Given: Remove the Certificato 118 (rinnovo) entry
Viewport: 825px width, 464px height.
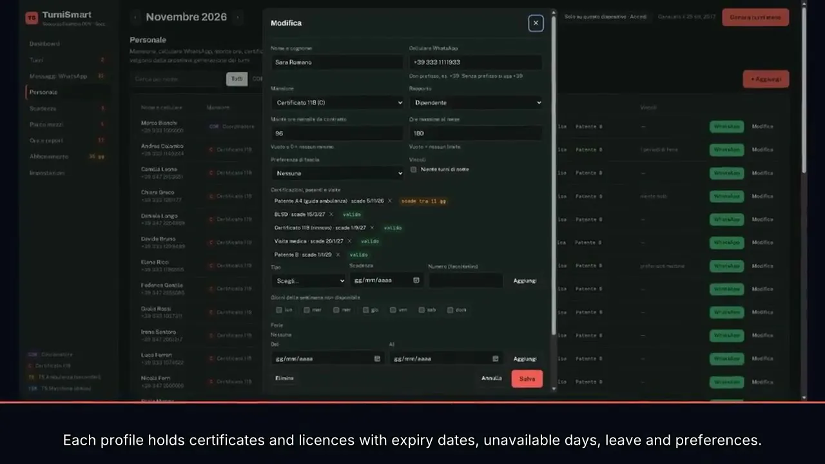Looking at the screenshot, I should click(372, 228).
